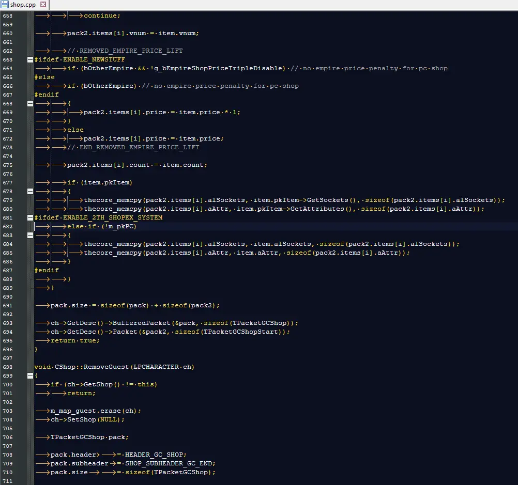This screenshot has height=485, width=518.
Task: Click 'item.price * 1;' on line 669
Action: click(209, 112)
